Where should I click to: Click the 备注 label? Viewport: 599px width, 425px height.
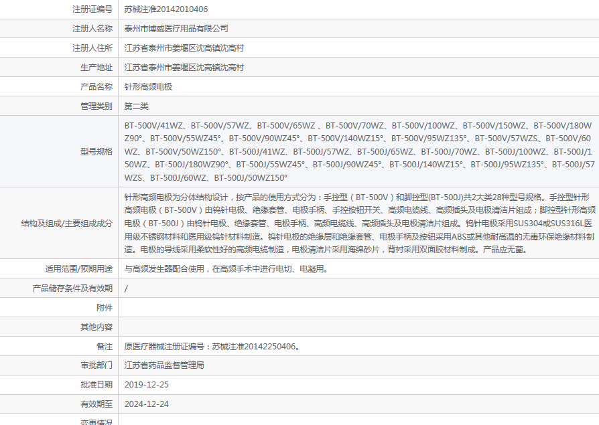(x=105, y=347)
